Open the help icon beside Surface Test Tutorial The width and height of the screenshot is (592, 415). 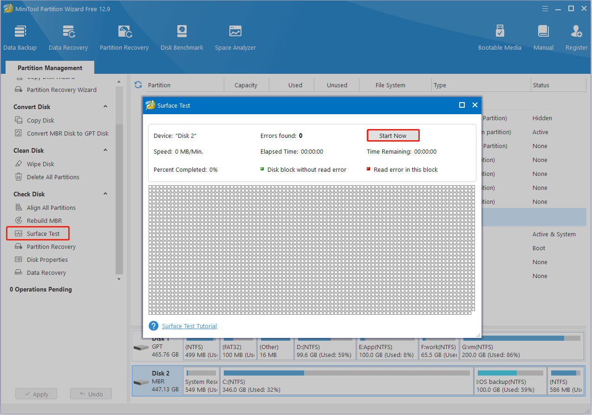154,326
